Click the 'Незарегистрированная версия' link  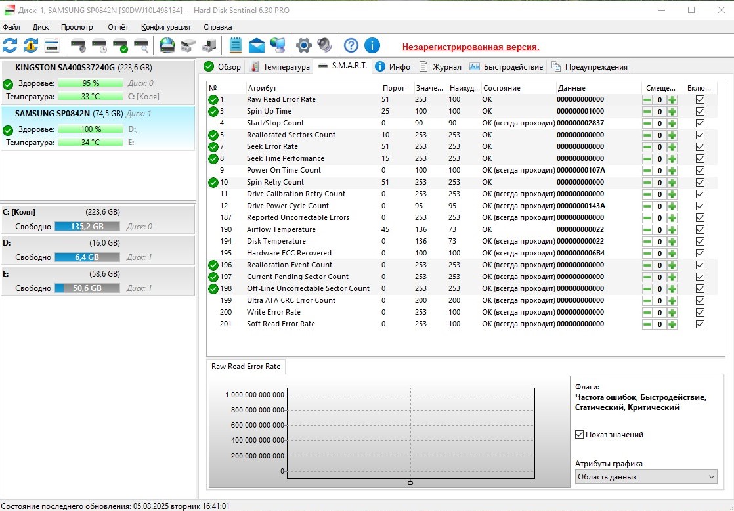[x=471, y=47]
